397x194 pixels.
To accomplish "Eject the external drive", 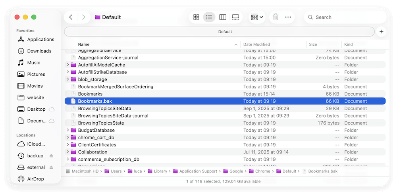I will [x=51, y=167].
